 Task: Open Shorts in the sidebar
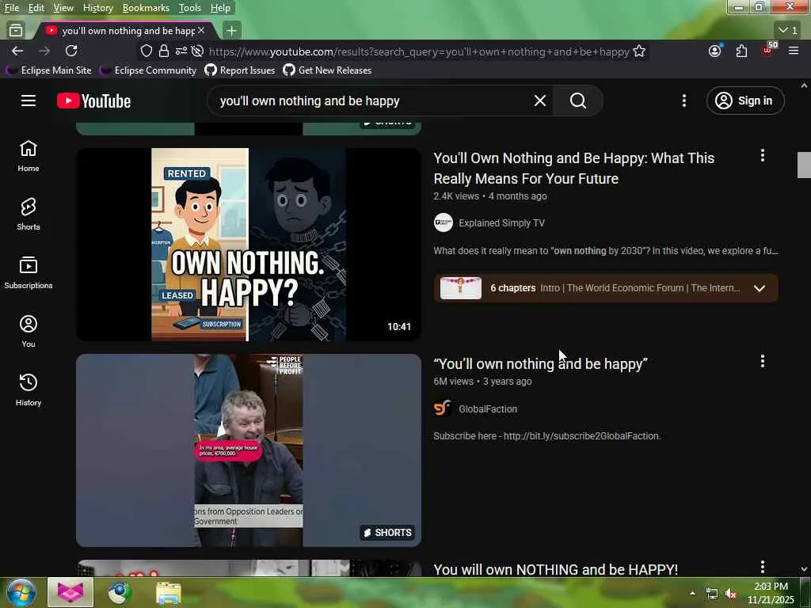[29, 214]
